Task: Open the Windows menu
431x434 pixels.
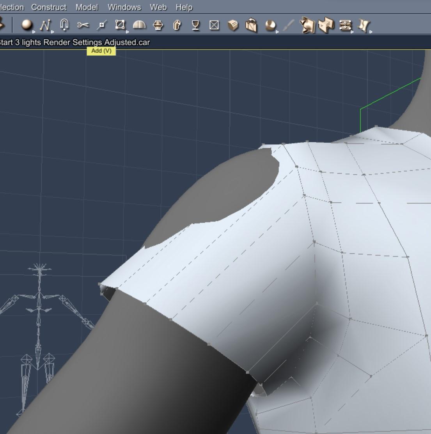Action: tap(124, 7)
